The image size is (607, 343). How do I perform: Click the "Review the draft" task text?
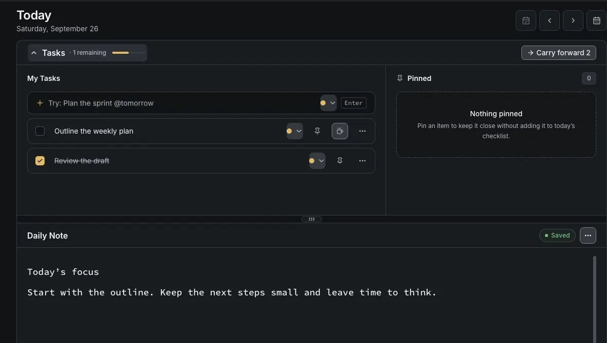82,161
